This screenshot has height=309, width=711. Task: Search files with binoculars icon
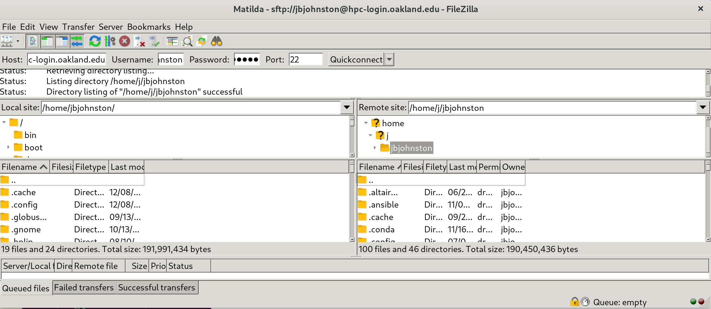pyautogui.click(x=217, y=41)
